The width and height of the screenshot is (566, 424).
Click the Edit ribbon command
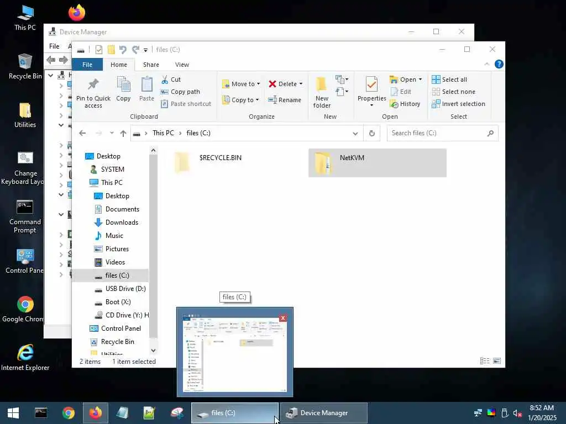(401, 92)
